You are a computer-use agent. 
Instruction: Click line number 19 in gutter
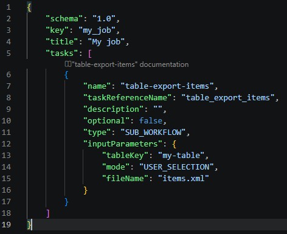6,225
